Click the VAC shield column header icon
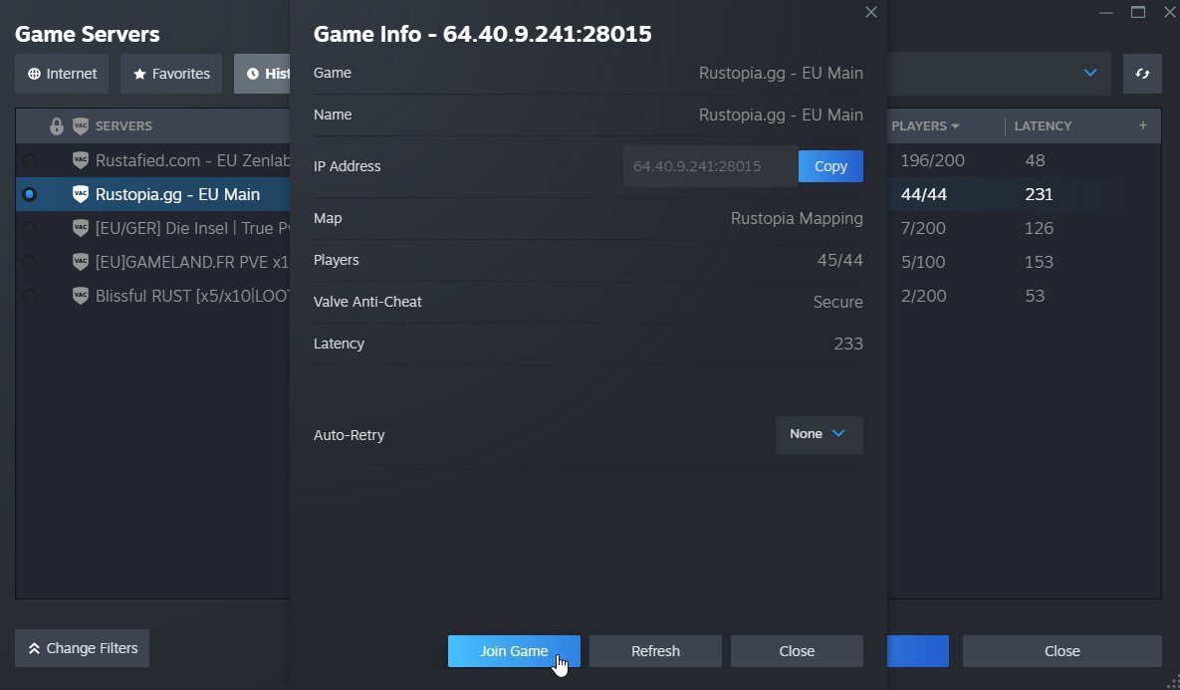This screenshot has width=1180, height=690. [81, 125]
